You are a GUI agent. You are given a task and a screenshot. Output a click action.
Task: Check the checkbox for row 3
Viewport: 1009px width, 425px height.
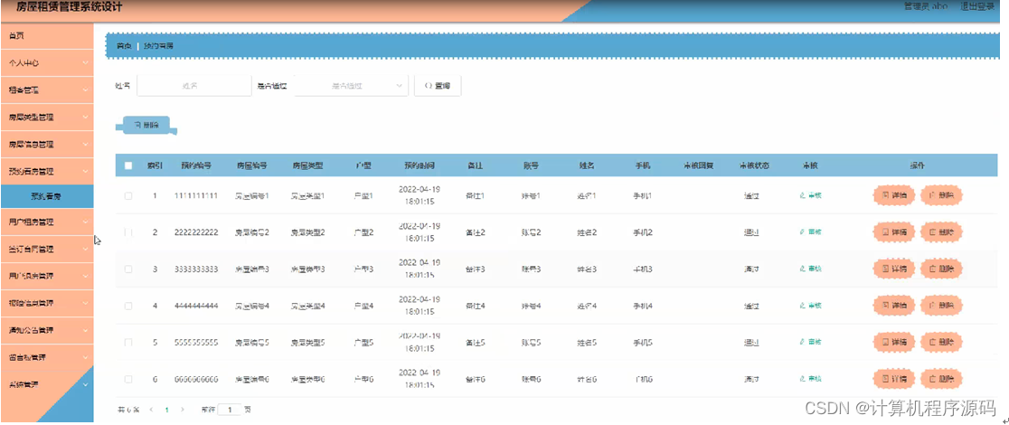[x=128, y=269]
